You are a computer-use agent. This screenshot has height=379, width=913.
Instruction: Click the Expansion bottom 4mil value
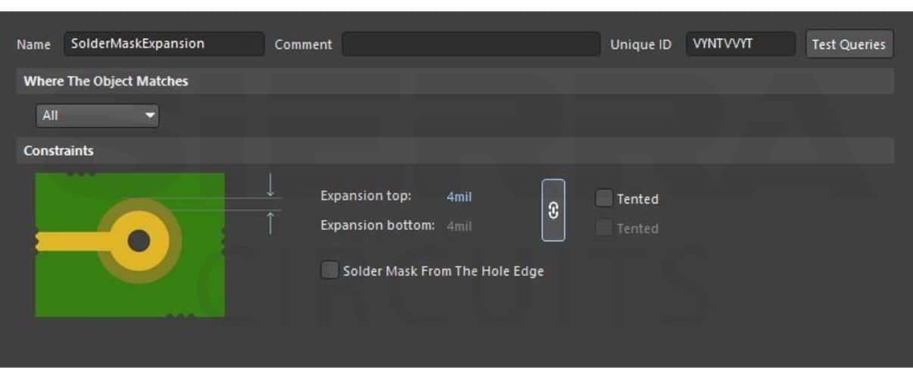point(459,225)
